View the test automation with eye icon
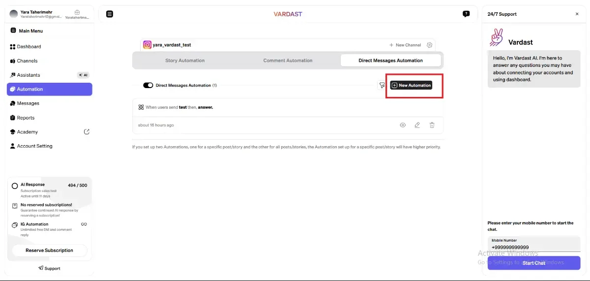590x281 pixels. [403, 125]
